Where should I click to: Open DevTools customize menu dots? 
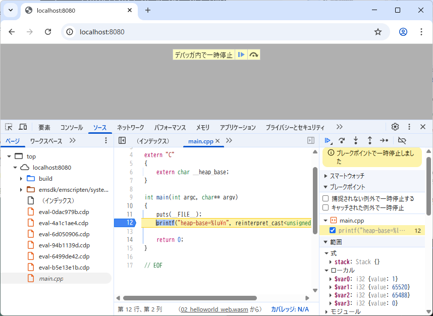(409, 127)
